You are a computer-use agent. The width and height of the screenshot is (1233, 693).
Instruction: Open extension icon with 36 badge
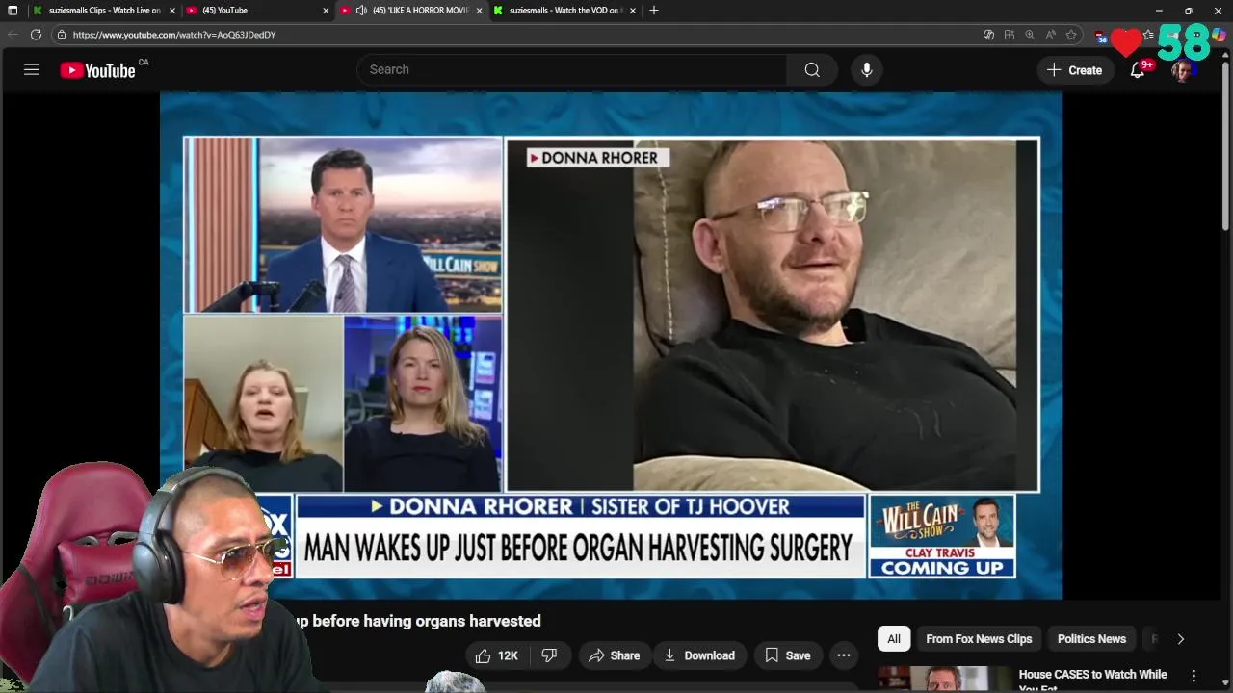click(1101, 36)
